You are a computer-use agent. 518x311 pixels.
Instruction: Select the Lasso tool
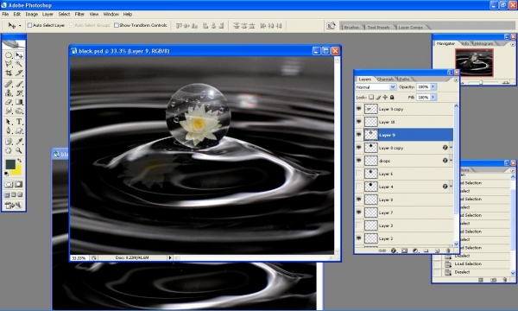(x=9, y=64)
